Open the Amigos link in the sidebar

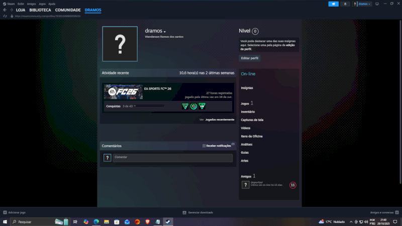click(x=246, y=176)
